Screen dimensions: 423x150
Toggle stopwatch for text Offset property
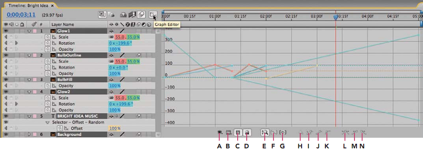(60, 128)
